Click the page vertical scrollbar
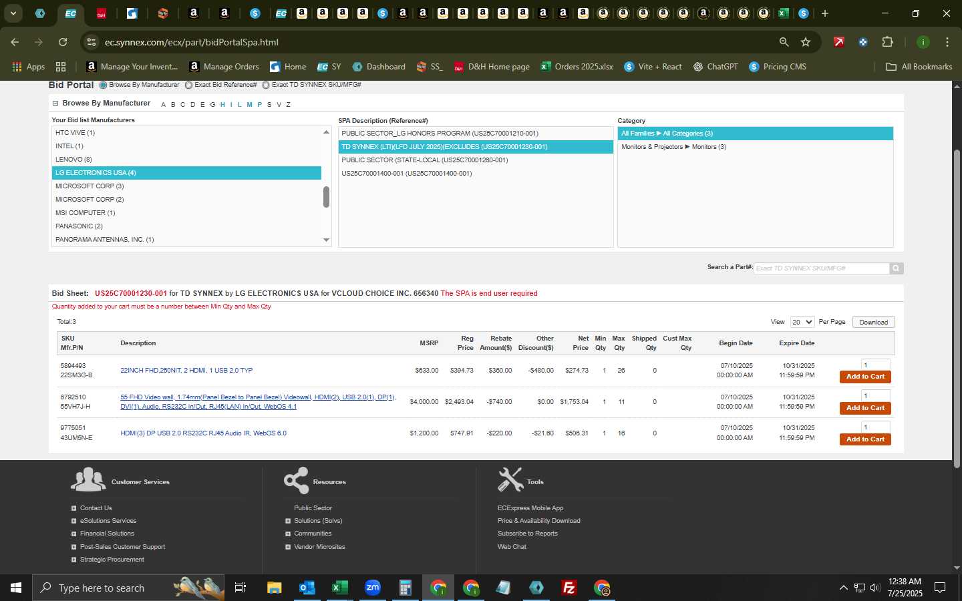 pyautogui.click(x=957, y=309)
